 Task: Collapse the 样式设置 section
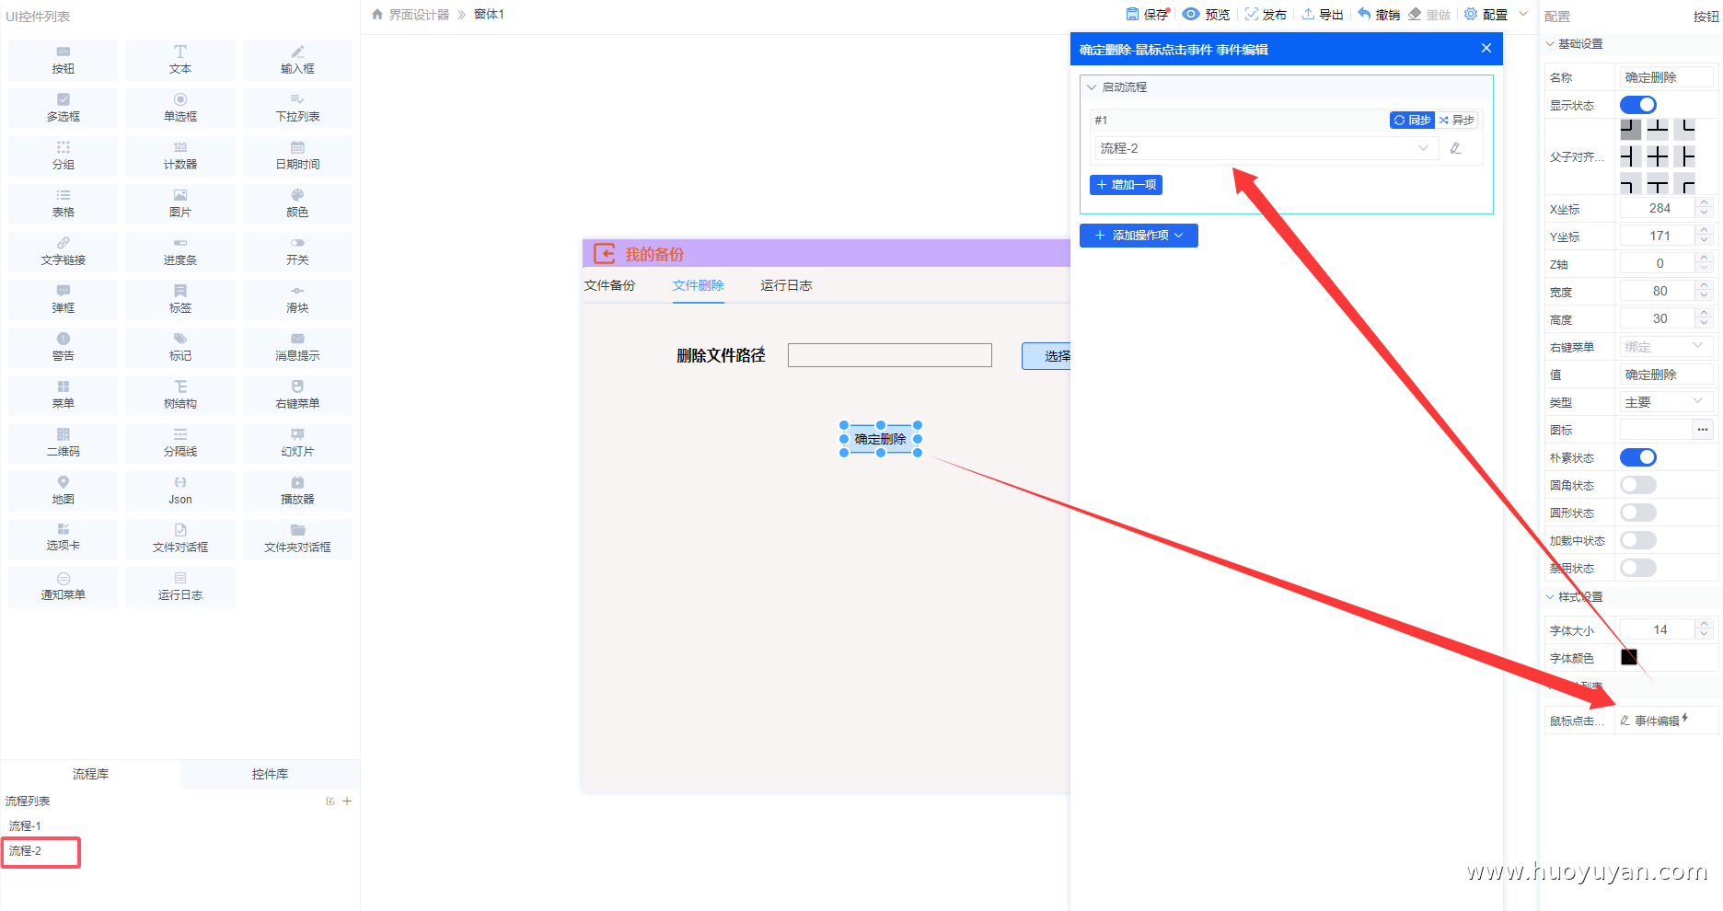(x=1550, y=597)
